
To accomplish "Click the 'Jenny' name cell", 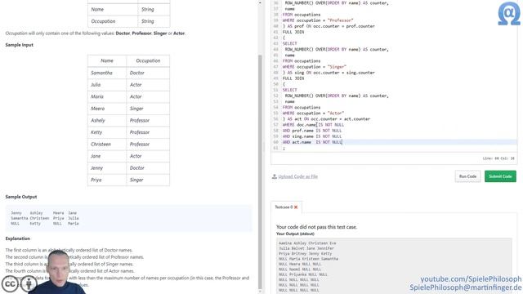I will 107,168.
